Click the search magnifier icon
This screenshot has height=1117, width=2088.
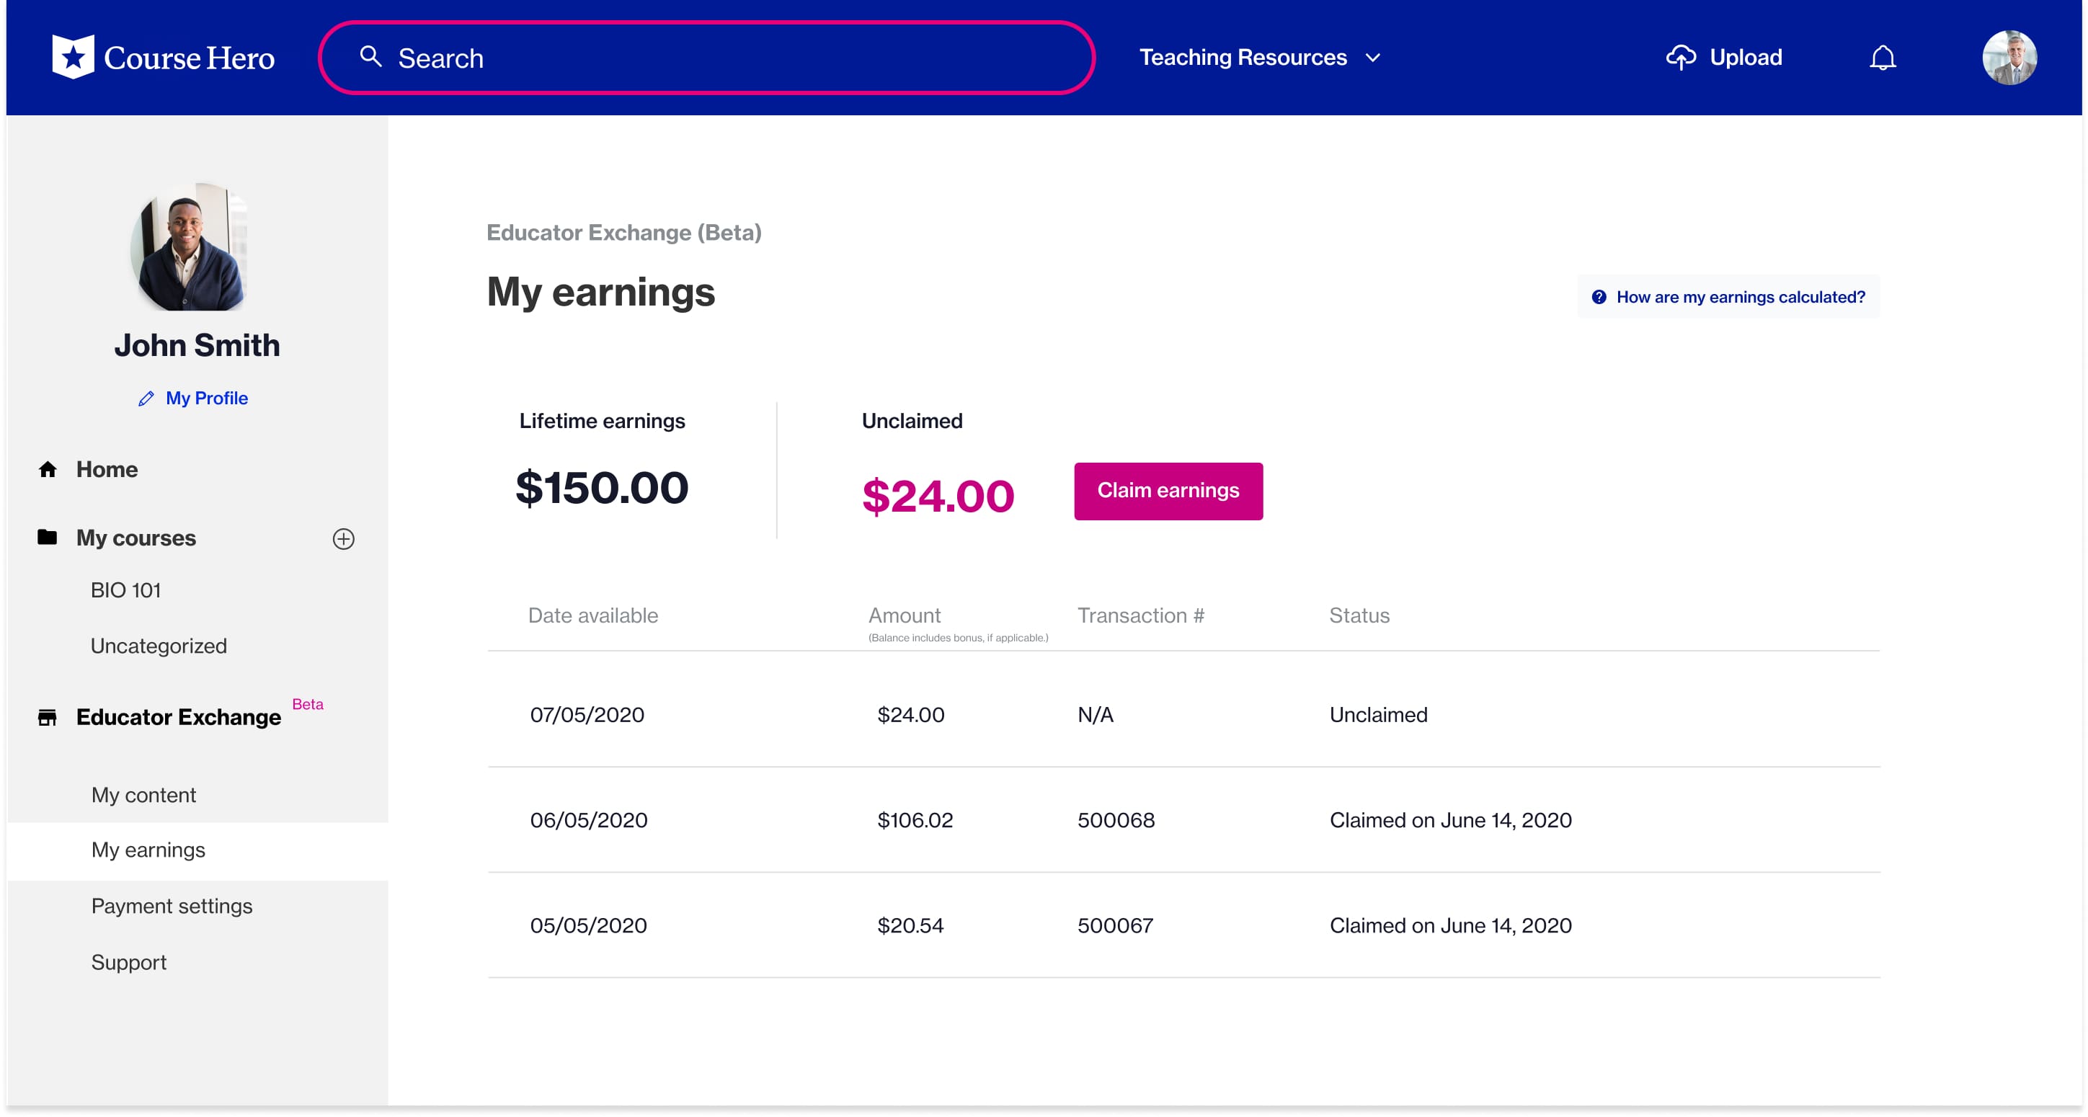coord(370,57)
